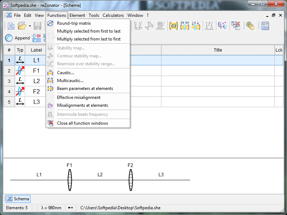Select table row 1 label L1
The height and width of the screenshot is (215, 287).
pyautogui.click(x=36, y=60)
